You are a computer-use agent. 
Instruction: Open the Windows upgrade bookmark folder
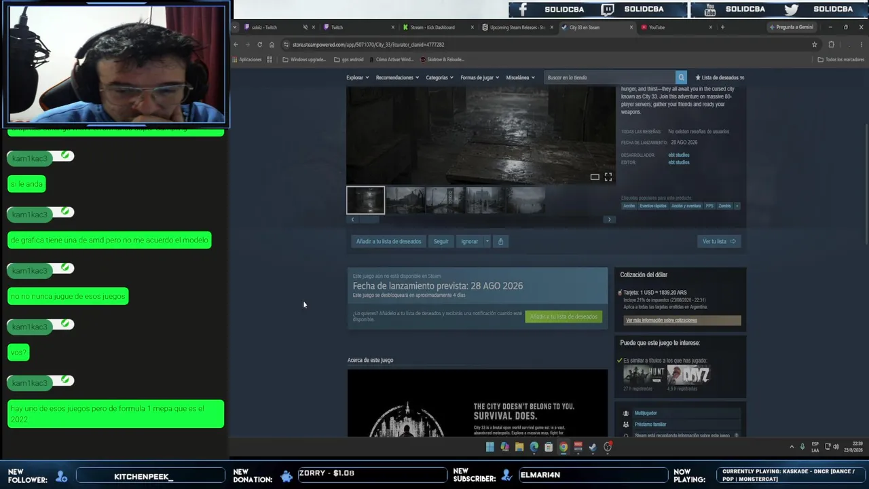(x=303, y=60)
